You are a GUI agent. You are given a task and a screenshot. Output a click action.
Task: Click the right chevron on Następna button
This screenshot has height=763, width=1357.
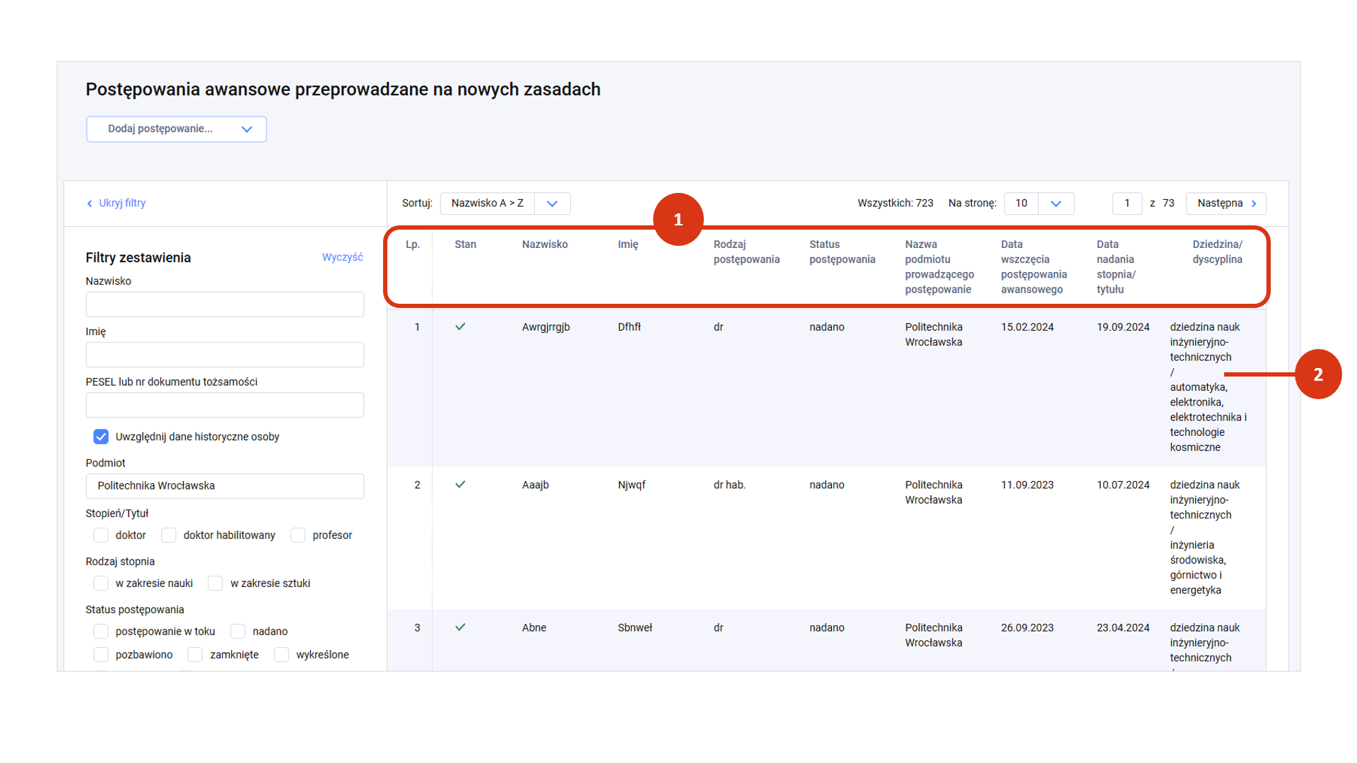[x=1255, y=203]
